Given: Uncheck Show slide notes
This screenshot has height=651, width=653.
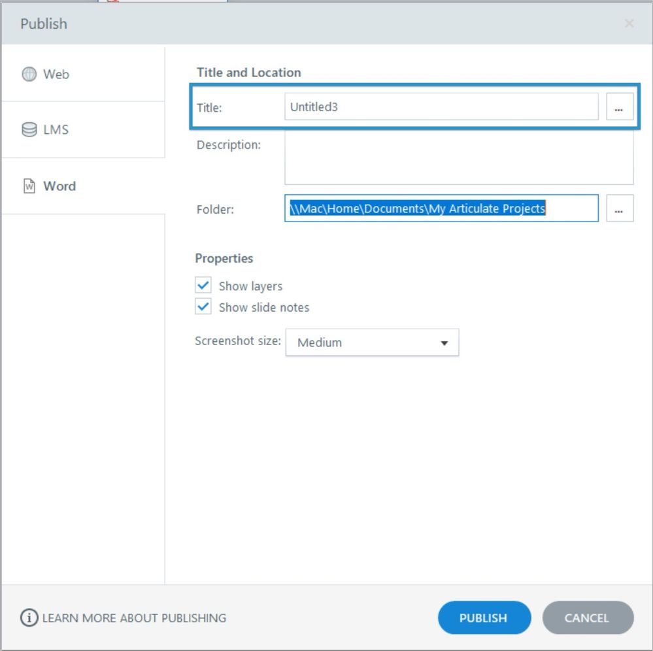Looking at the screenshot, I should point(203,307).
